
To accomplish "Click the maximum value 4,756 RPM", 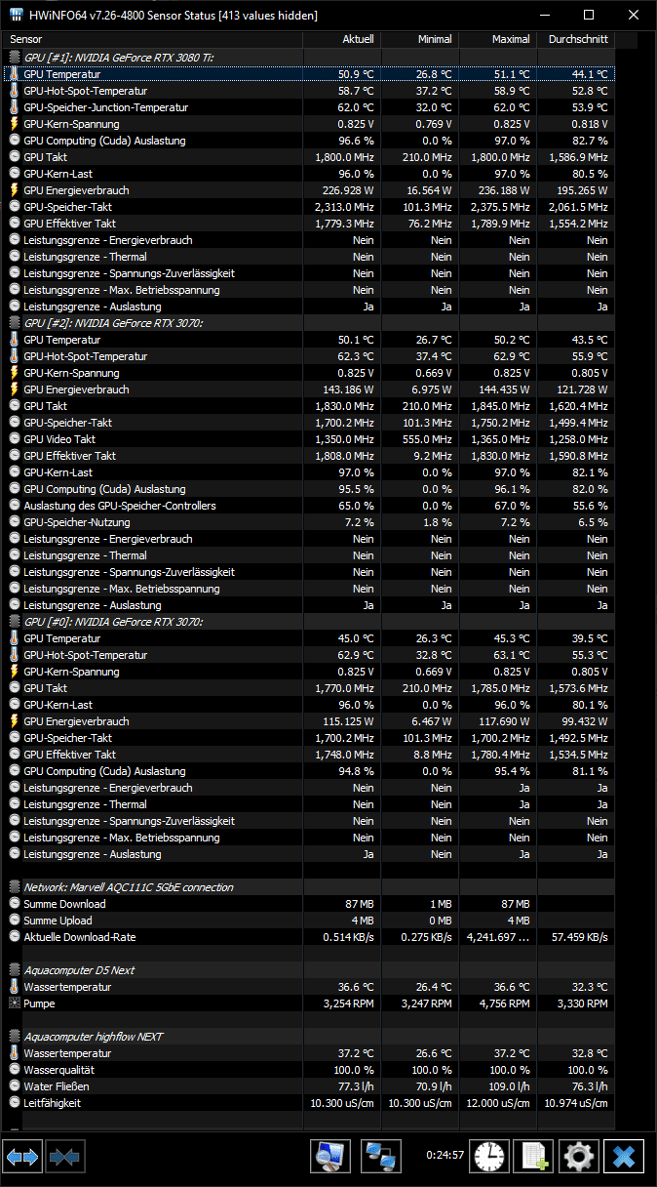I will pos(505,1003).
